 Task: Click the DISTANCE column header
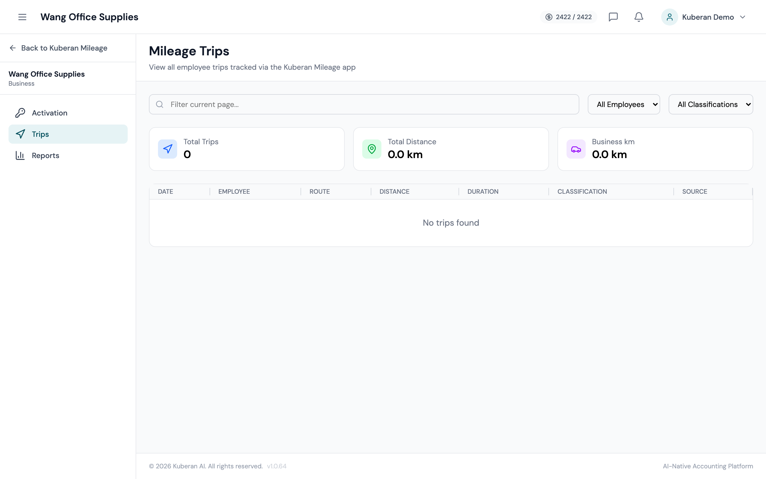click(394, 191)
